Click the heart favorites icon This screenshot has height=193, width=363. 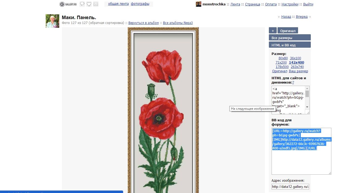point(89,4)
